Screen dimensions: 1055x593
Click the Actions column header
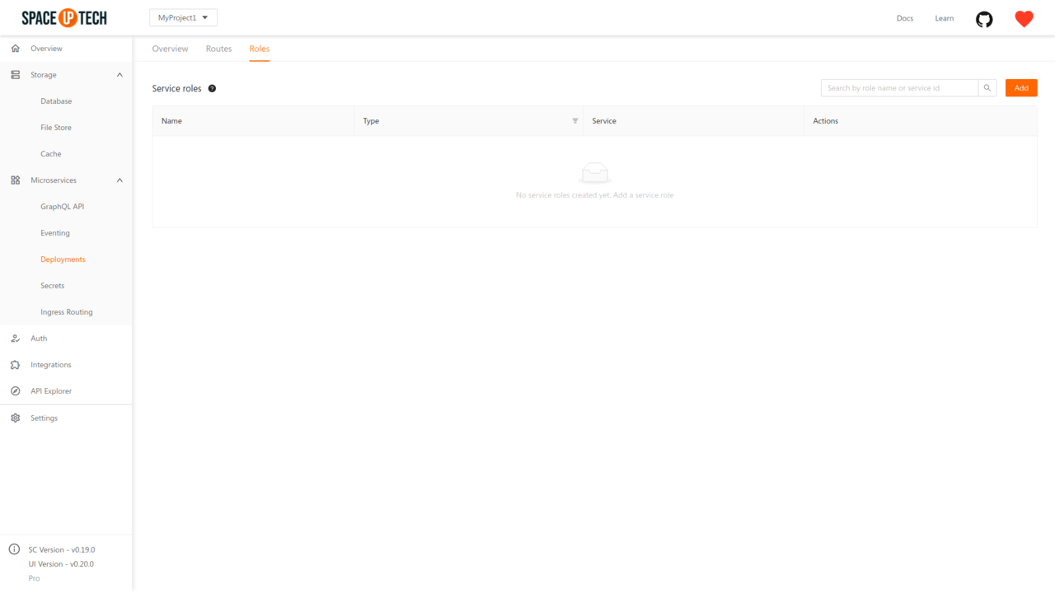click(920, 121)
